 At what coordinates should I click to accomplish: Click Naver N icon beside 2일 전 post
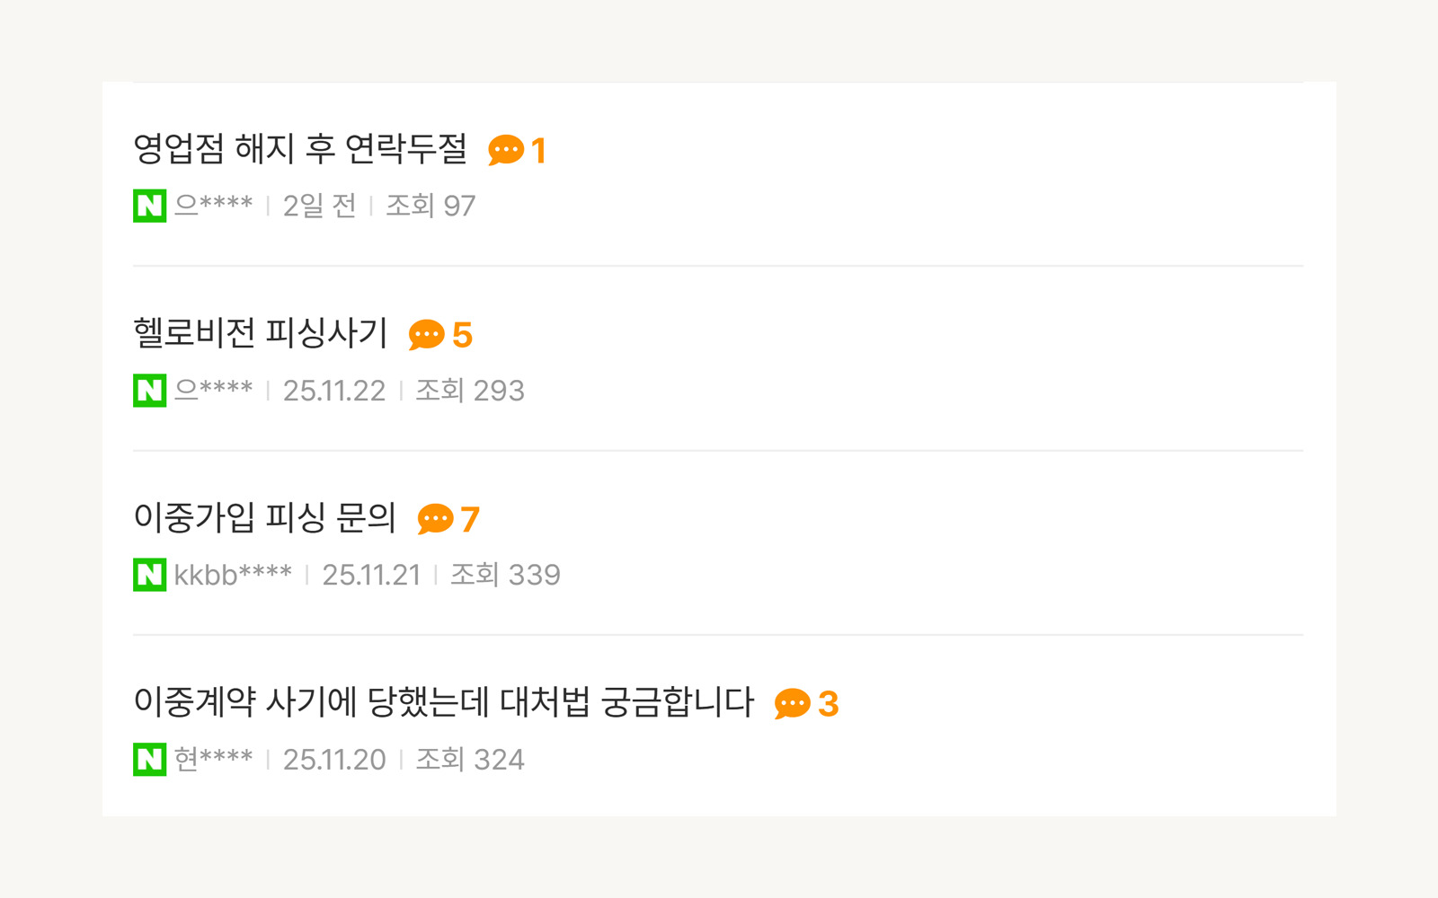point(149,206)
